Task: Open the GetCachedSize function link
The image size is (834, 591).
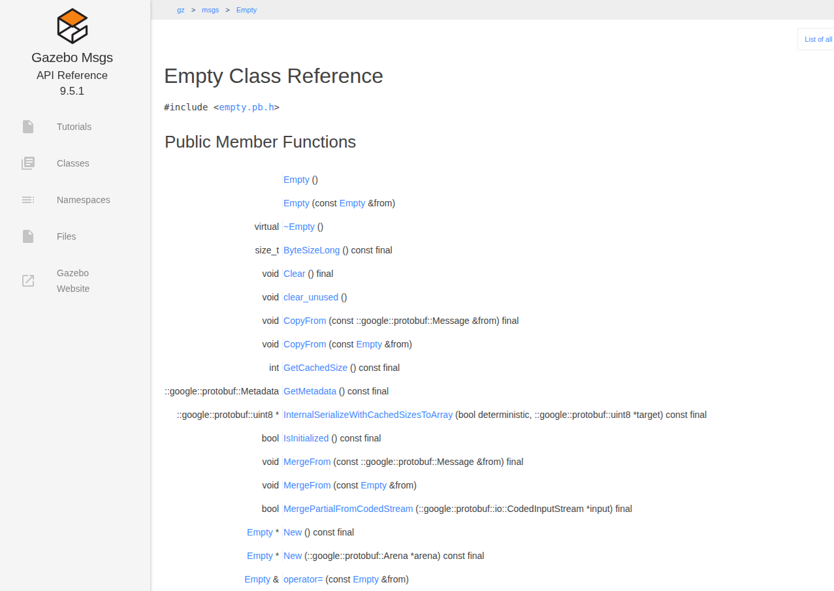Action: (x=315, y=368)
